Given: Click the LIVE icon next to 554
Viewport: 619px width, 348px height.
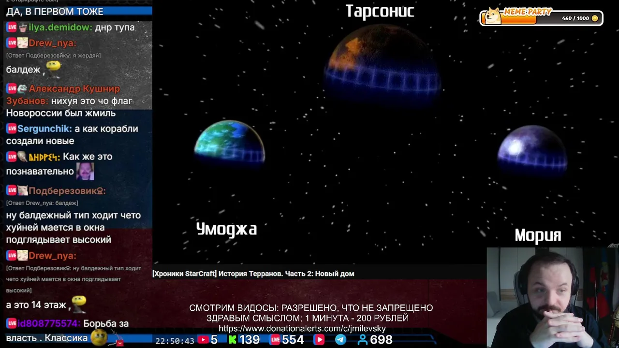Looking at the screenshot, I should (275, 340).
